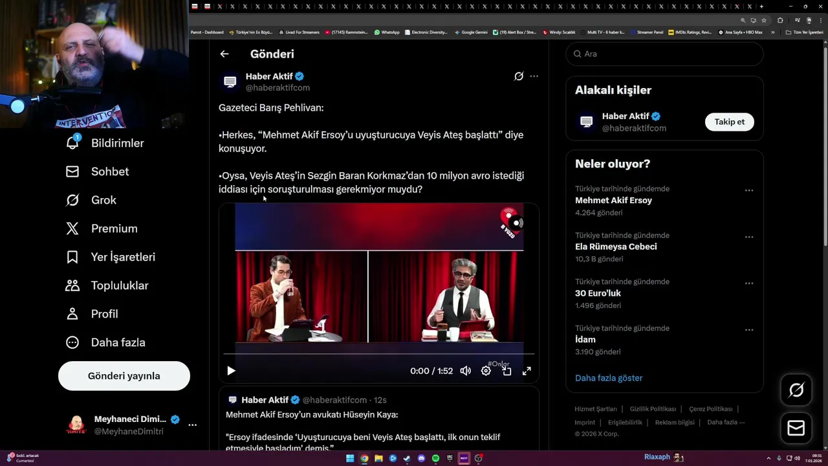The height and width of the screenshot is (466, 828).
Task: Open Erişilebilirlik footer link
Action: coord(625,423)
